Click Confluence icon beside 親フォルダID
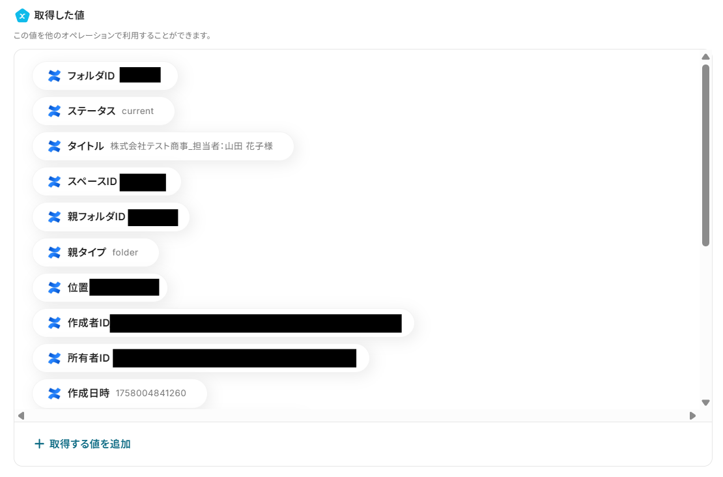Viewport: 723px width, 477px height. point(55,217)
